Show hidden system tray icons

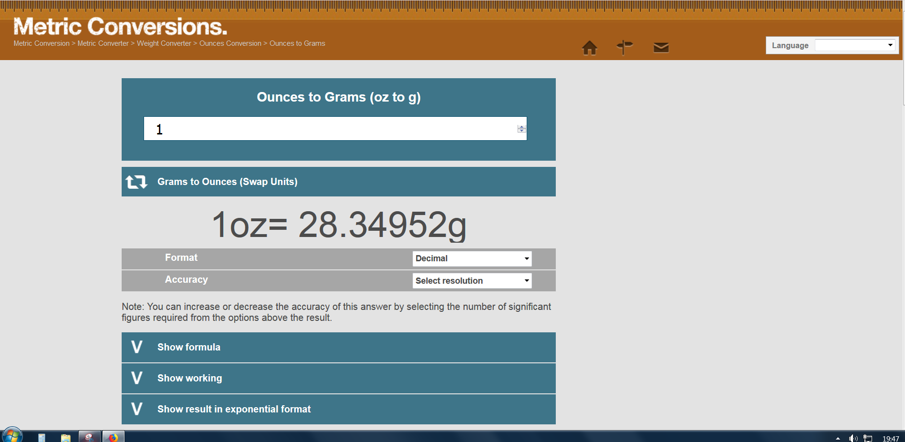(838, 438)
